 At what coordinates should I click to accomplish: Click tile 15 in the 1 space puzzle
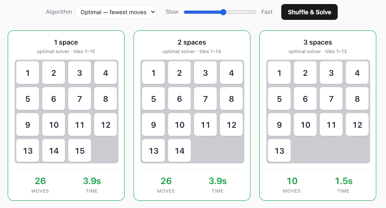[x=80, y=150]
